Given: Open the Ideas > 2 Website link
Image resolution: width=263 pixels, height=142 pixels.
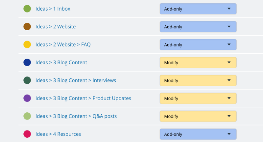Looking at the screenshot, I should coord(56,27).
